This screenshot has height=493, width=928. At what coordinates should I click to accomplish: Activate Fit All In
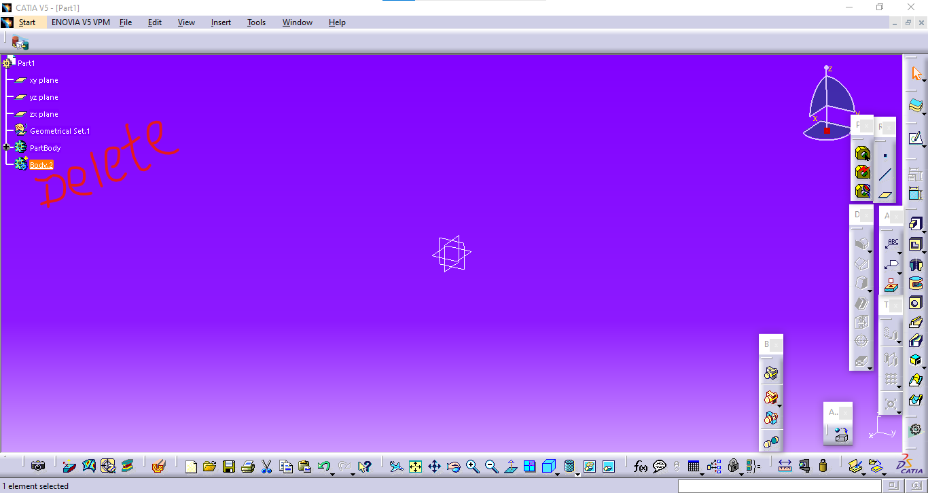[x=416, y=467]
